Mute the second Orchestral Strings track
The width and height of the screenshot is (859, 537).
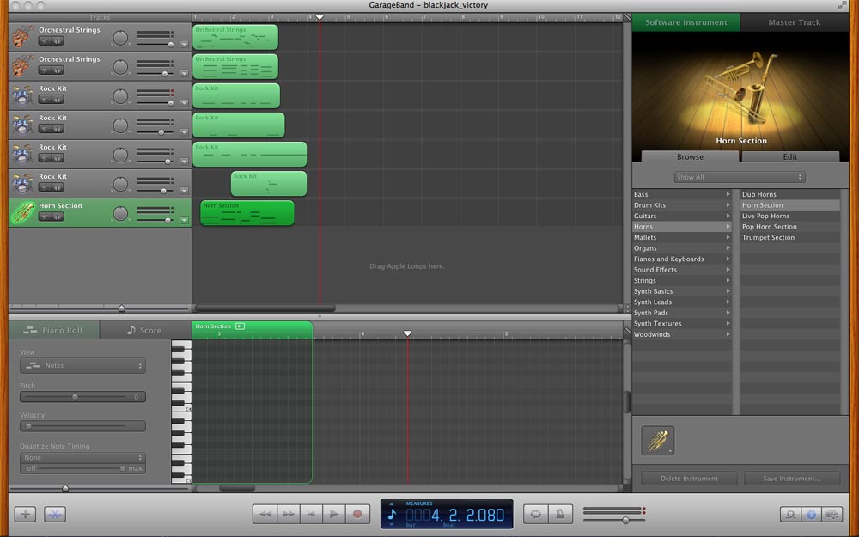click(x=45, y=70)
